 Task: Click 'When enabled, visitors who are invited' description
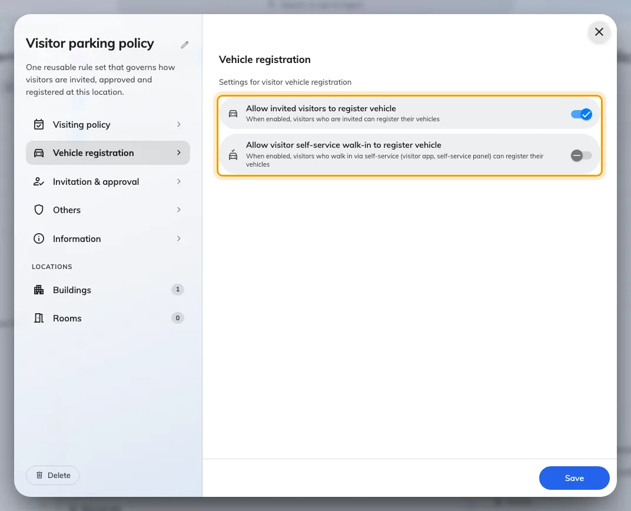343,119
